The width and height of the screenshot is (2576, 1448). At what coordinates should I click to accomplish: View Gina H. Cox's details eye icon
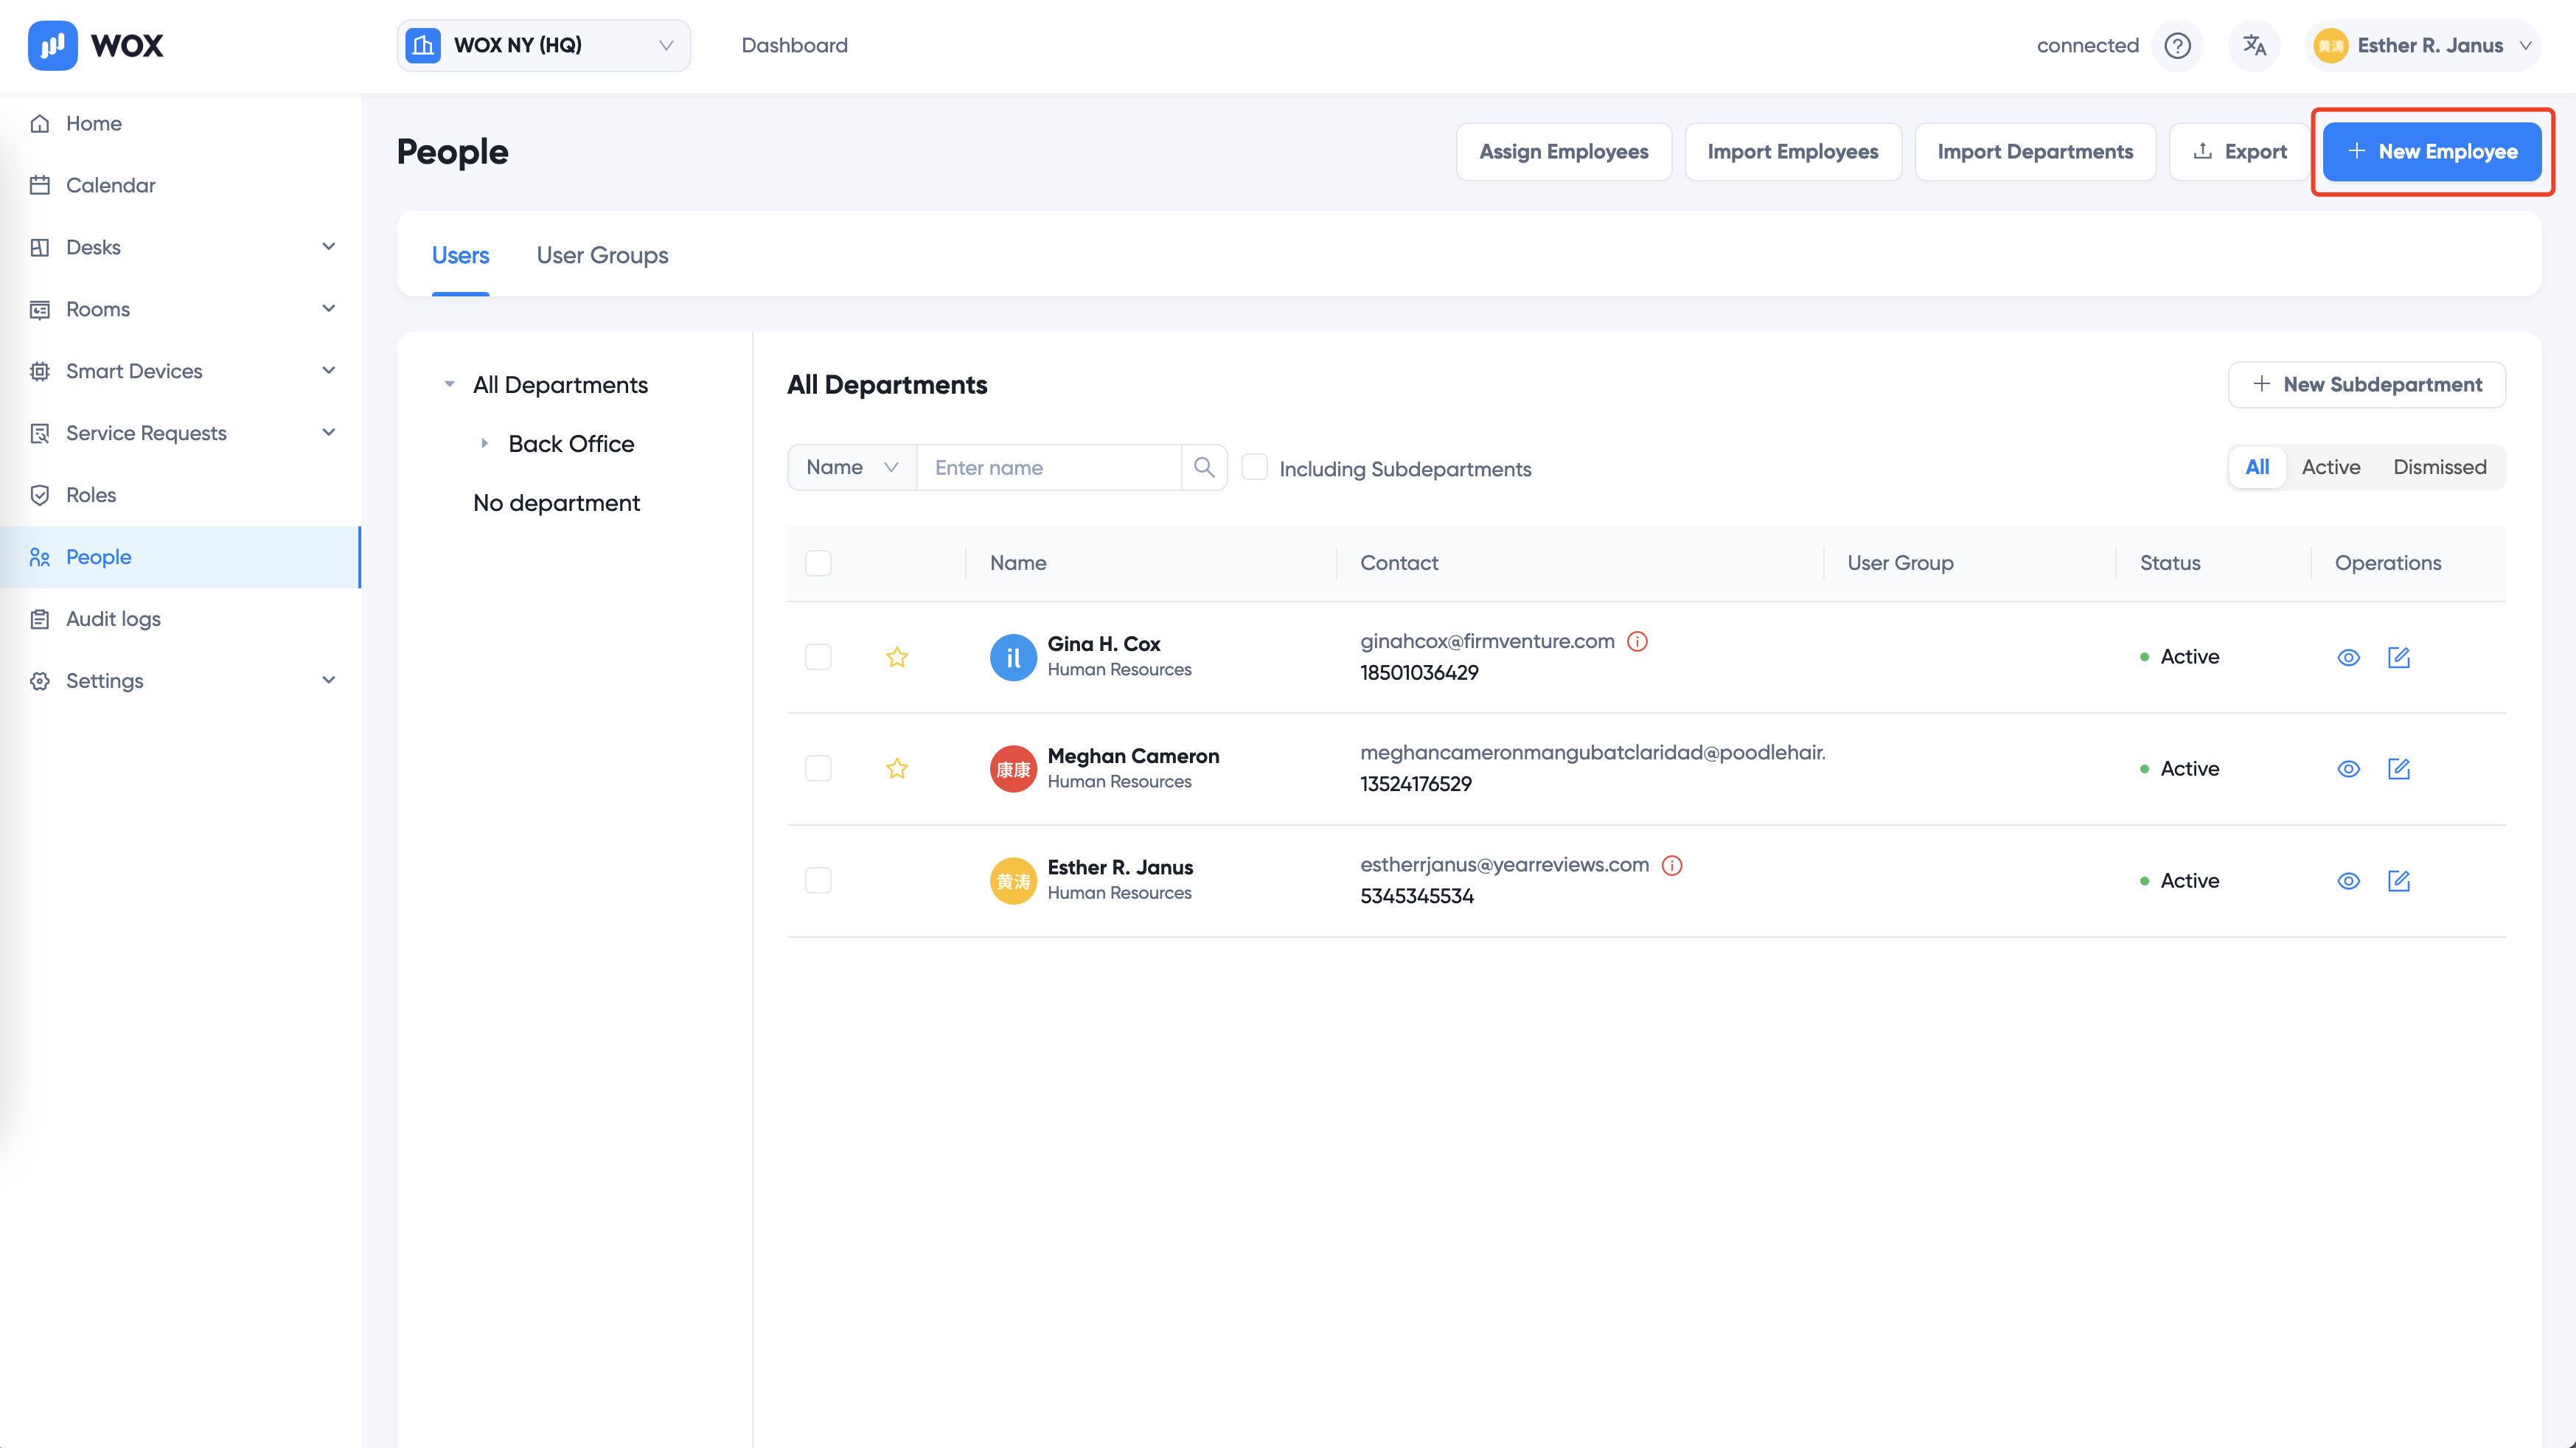tap(2349, 657)
